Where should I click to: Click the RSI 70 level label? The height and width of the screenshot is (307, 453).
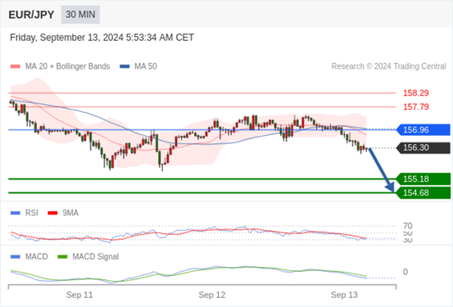408,226
